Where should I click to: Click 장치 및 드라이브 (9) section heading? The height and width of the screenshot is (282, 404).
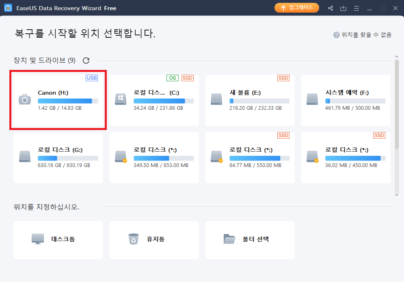[45, 60]
